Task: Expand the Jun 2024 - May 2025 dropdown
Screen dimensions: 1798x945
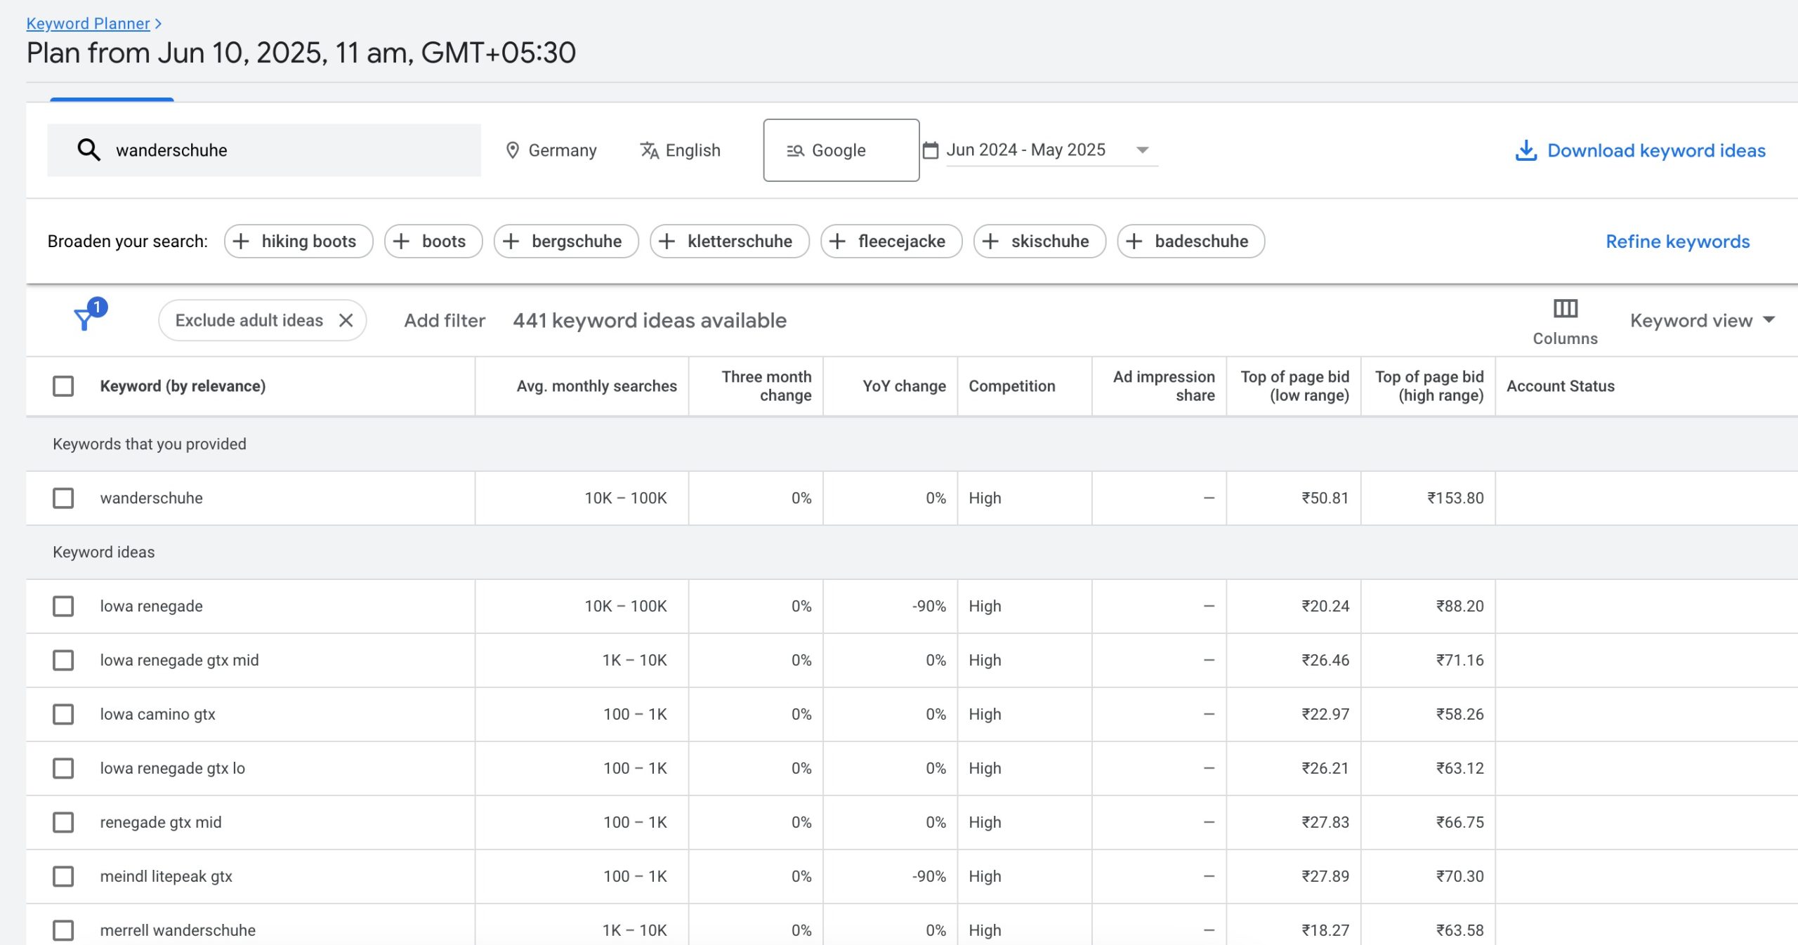Action: pos(1142,150)
